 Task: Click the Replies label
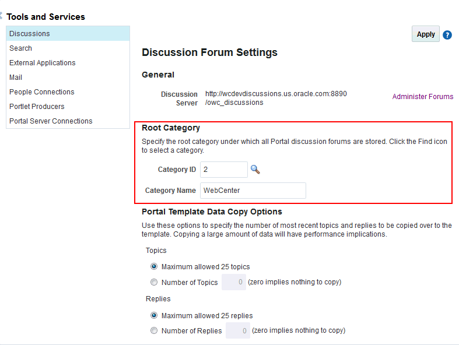click(x=158, y=299)
